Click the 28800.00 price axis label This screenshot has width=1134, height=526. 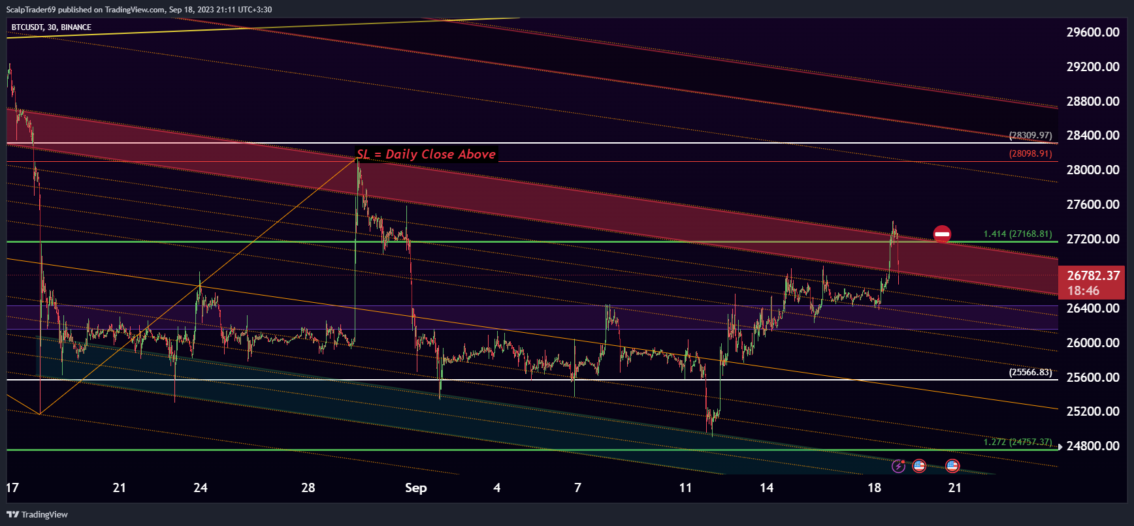1093,101
